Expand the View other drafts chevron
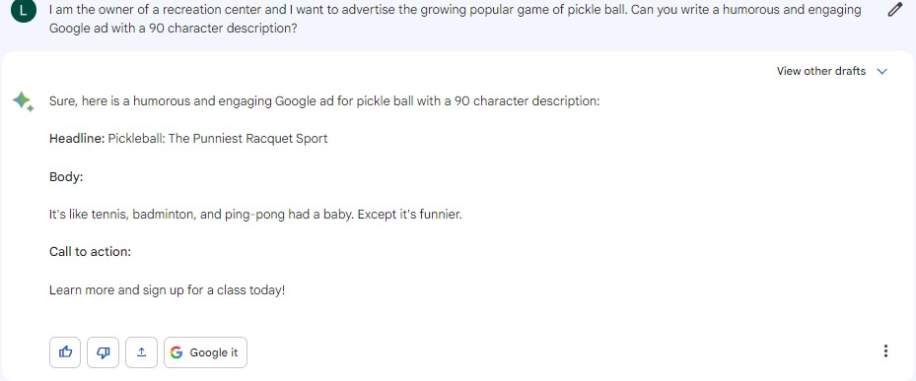The image size is (916, 381). [882, 71]
